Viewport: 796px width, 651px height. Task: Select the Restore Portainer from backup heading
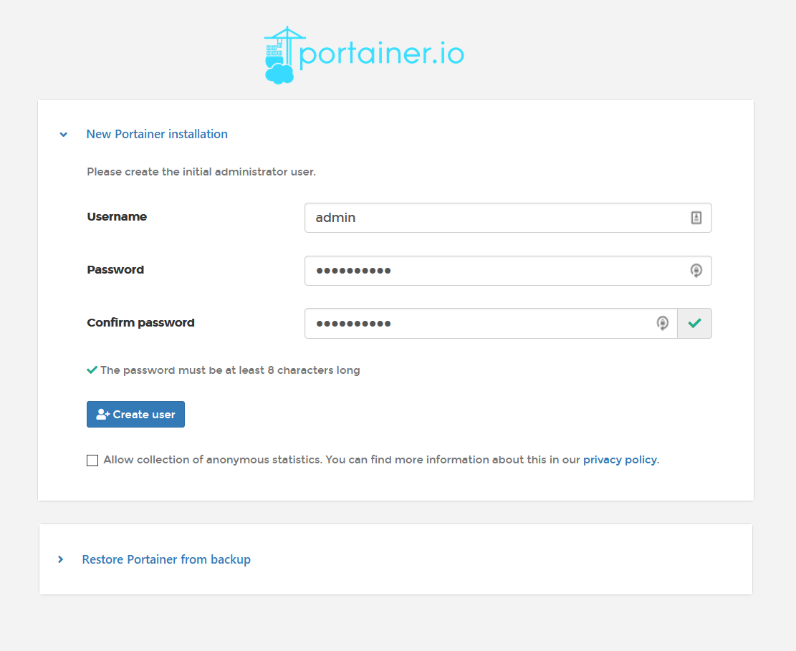[x=166, y=559]
